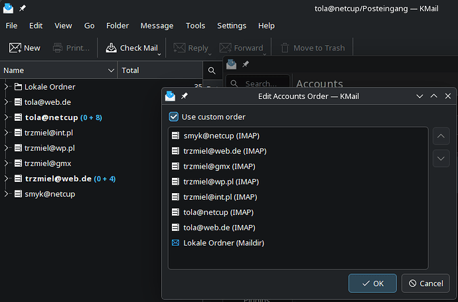Open the View menu
Image resolution: width=458 pixels, height=302 pixels.
coord(63,26)
